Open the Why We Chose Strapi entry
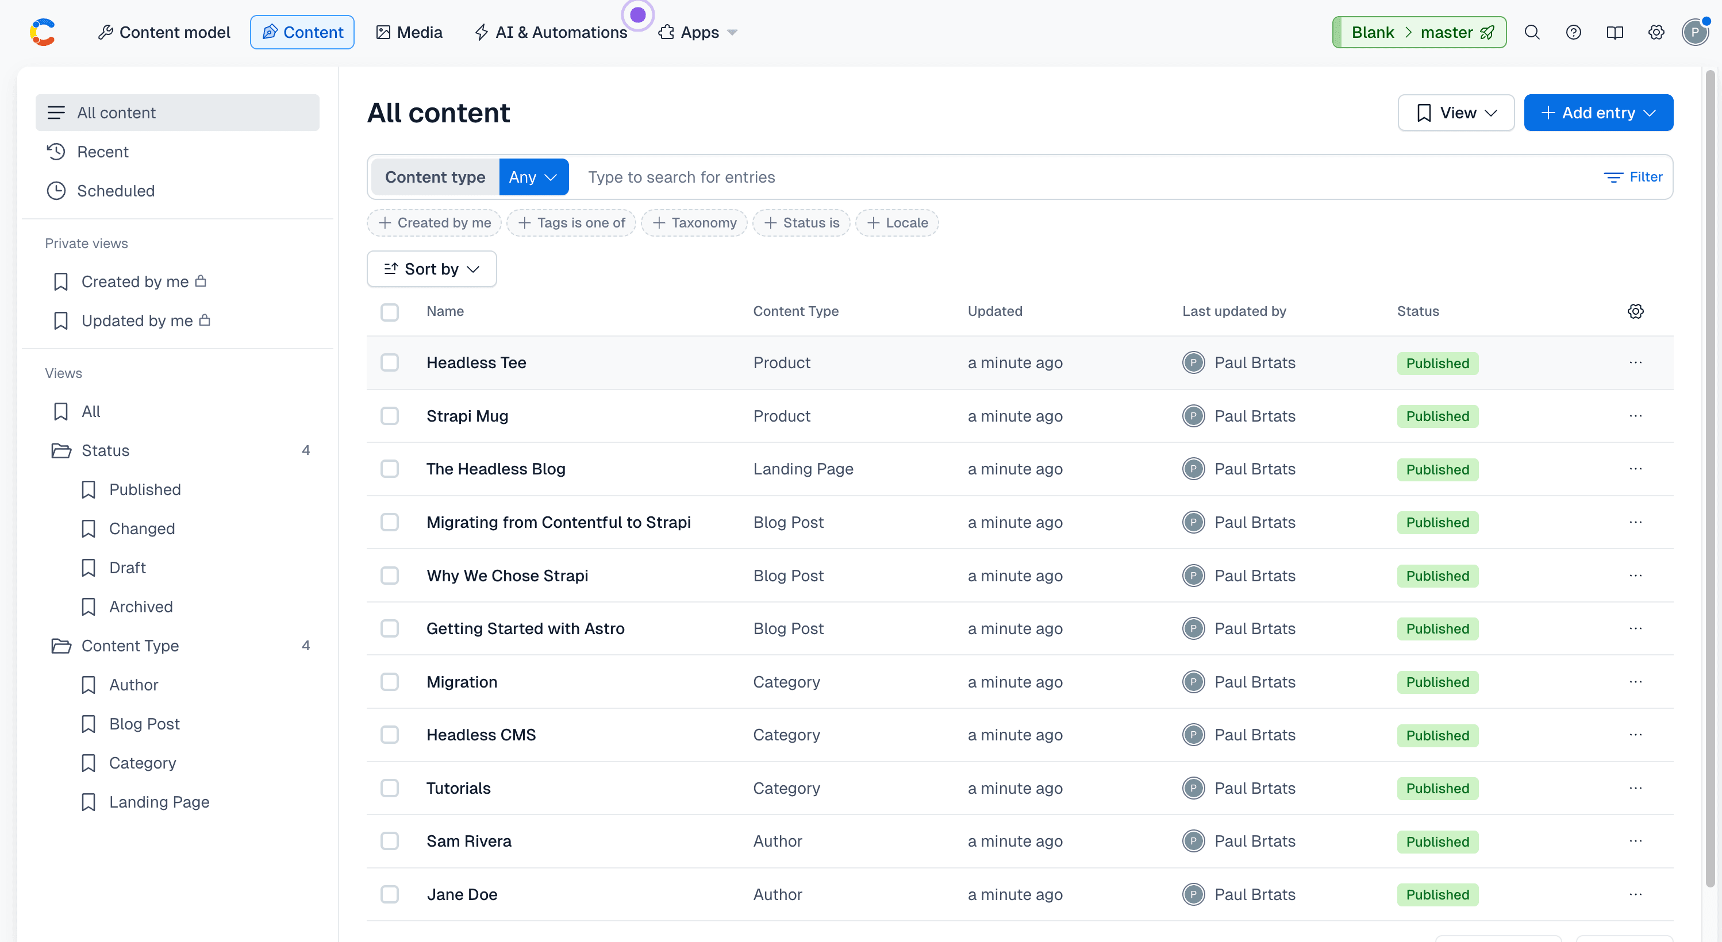Screen dimensions: 1722x942 [508, 576]
